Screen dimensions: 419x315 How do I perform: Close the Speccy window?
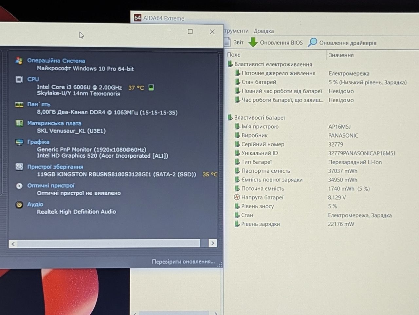pos(212,31)
